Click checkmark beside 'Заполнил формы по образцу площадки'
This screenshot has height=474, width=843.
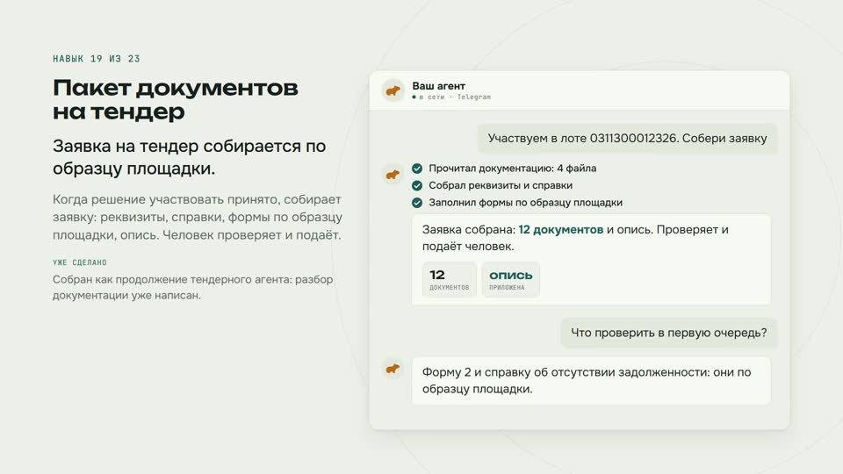point(417,203)
